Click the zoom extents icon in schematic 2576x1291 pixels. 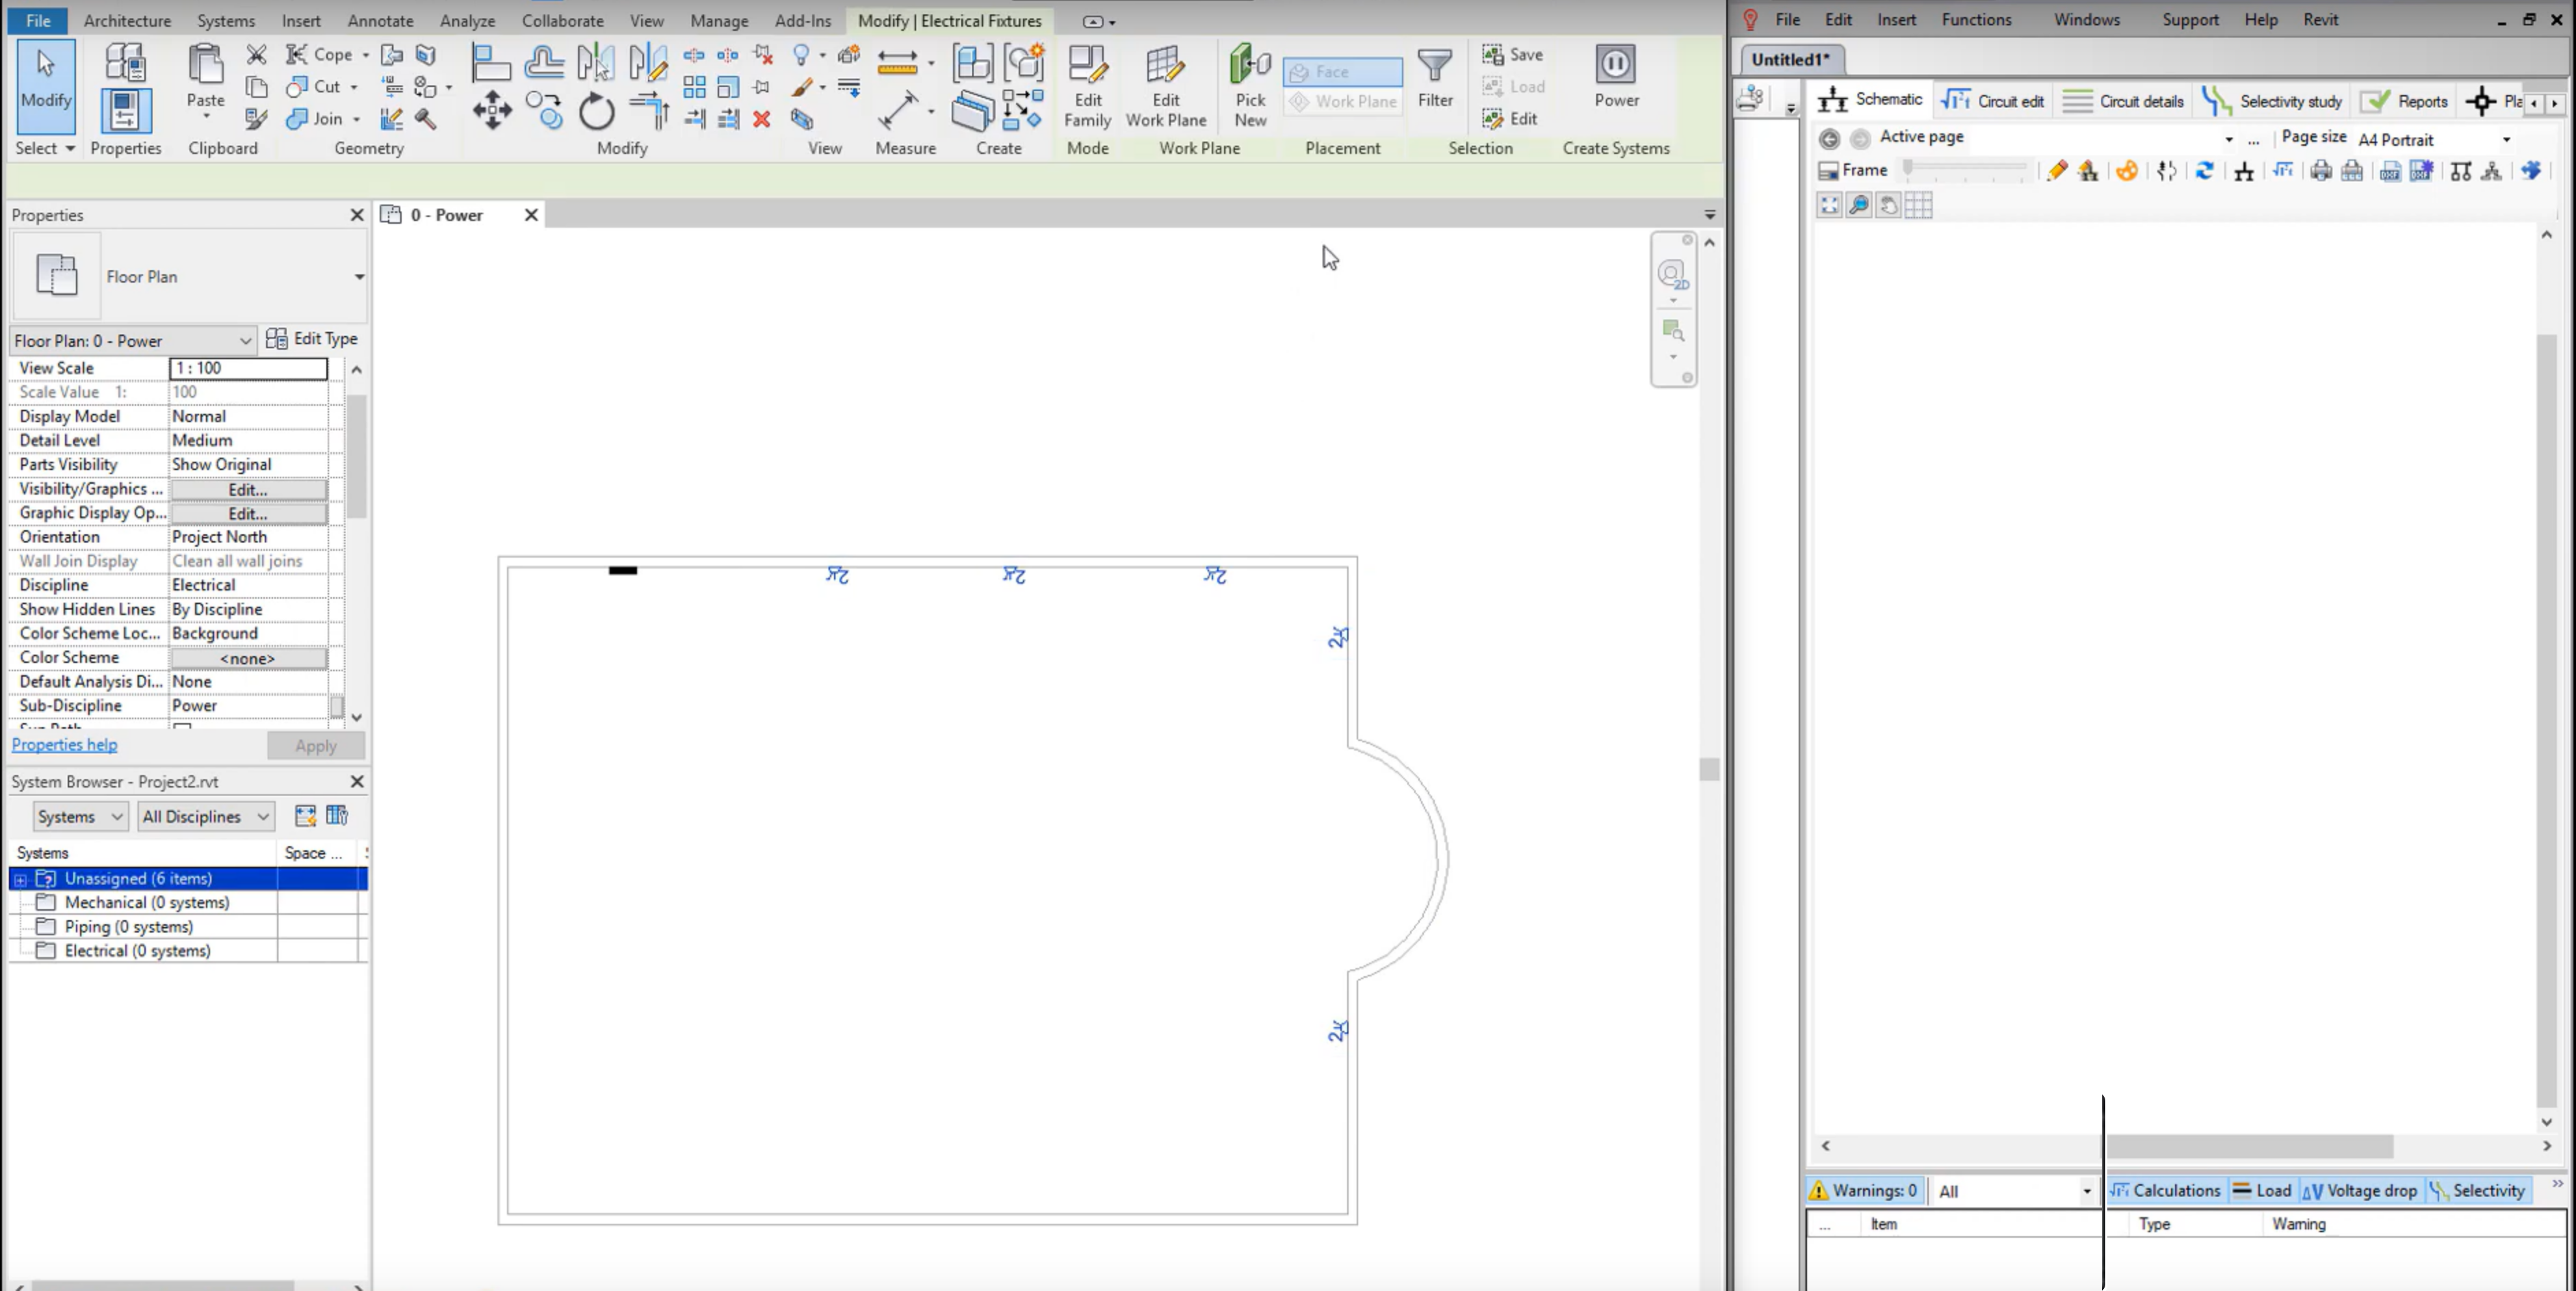(1829, 206)
